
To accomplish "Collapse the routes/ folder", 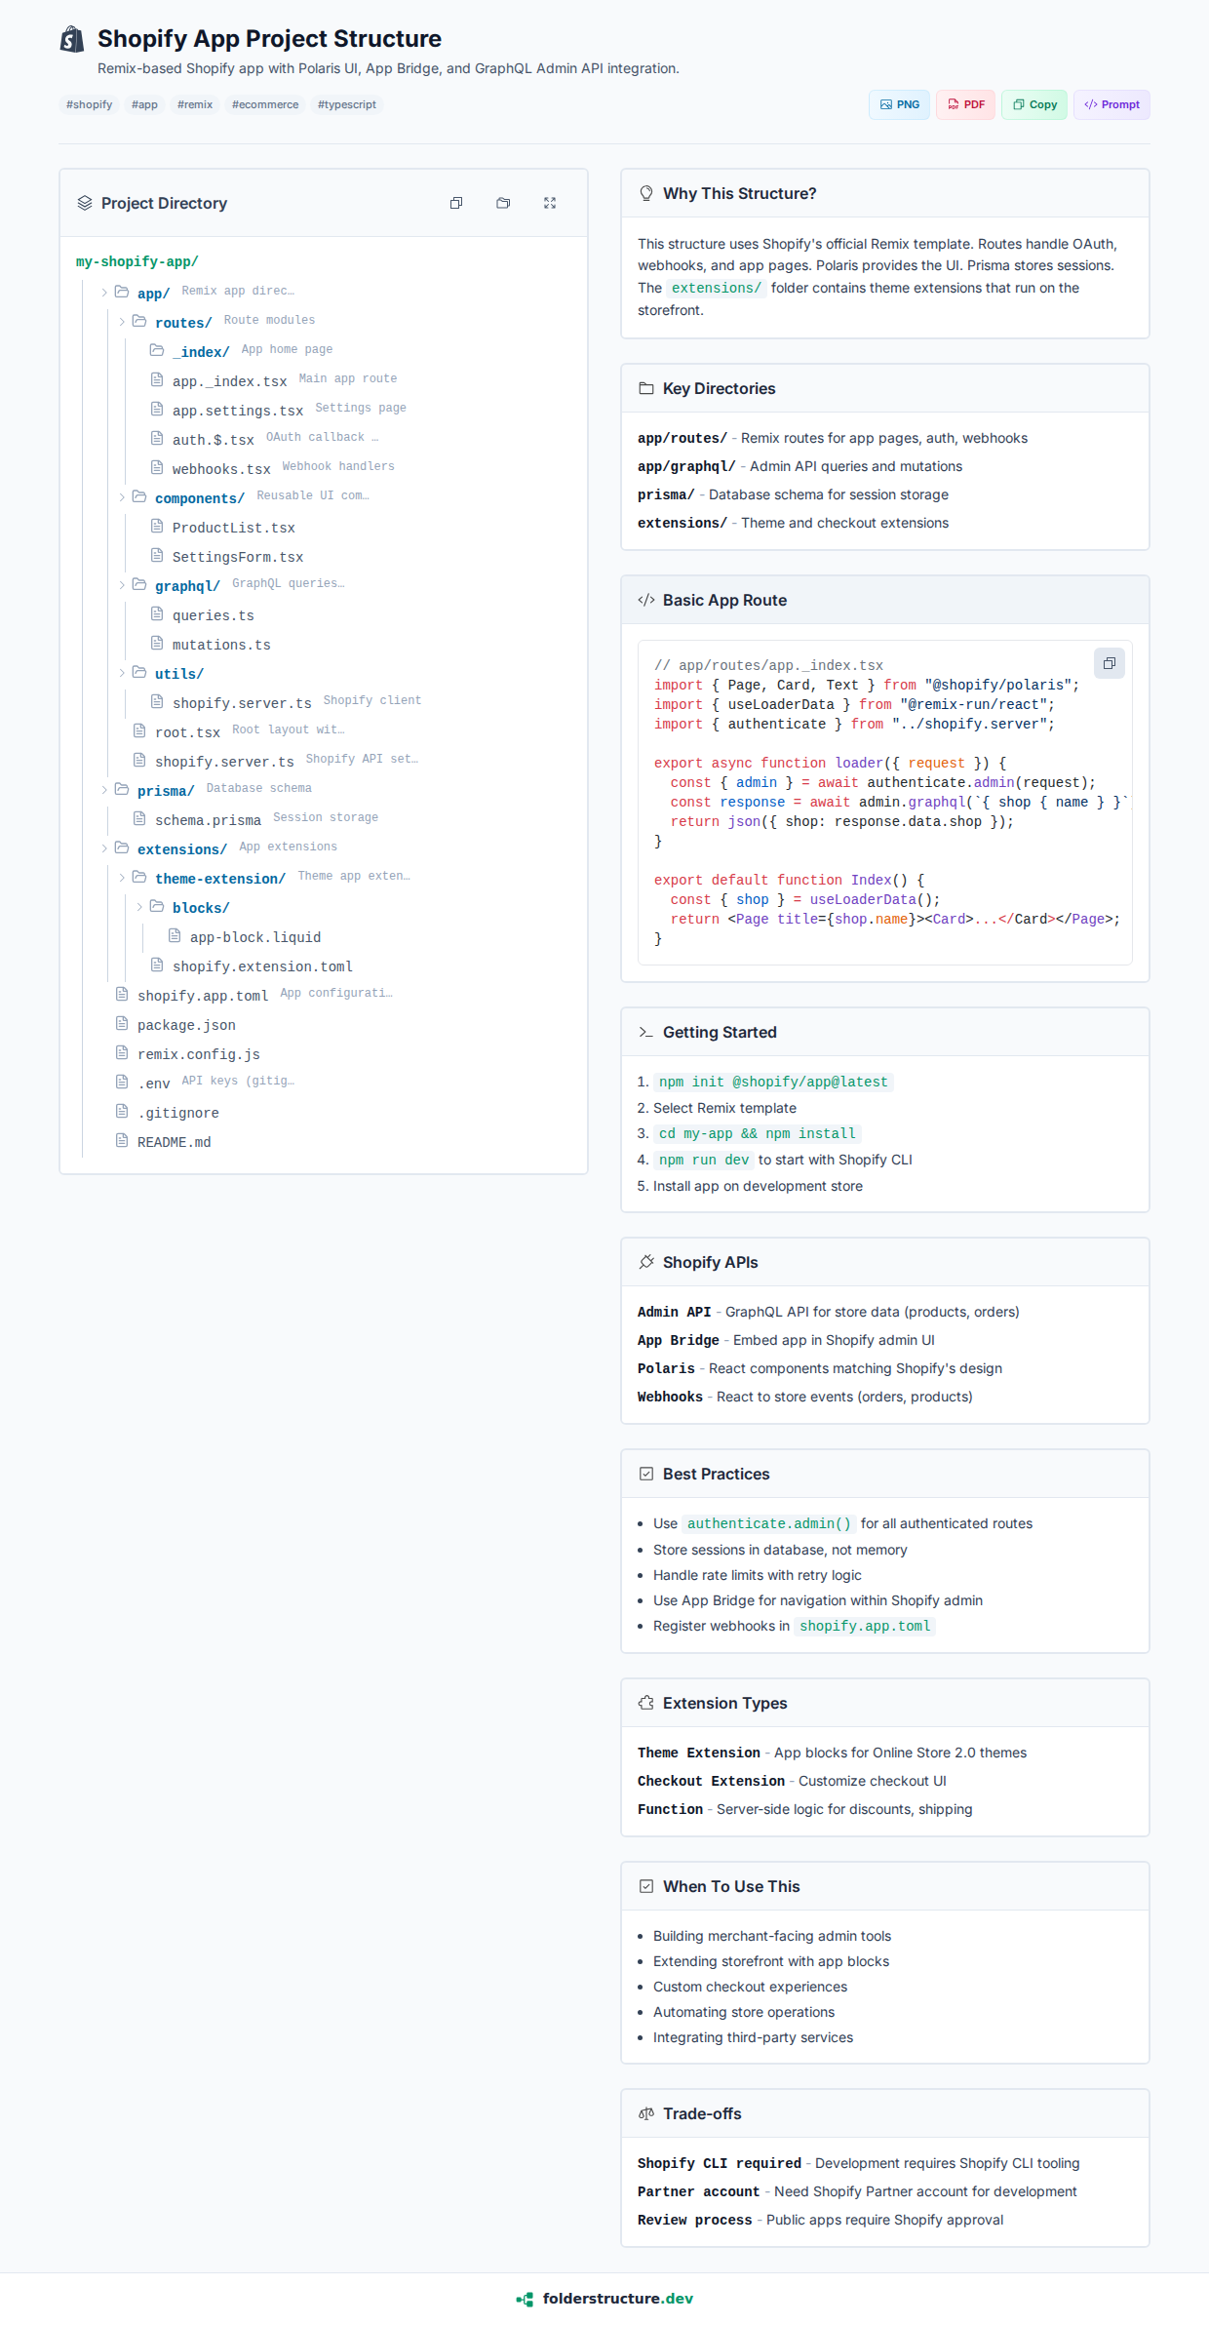I will pyautogui.click(x=122, y=322).
